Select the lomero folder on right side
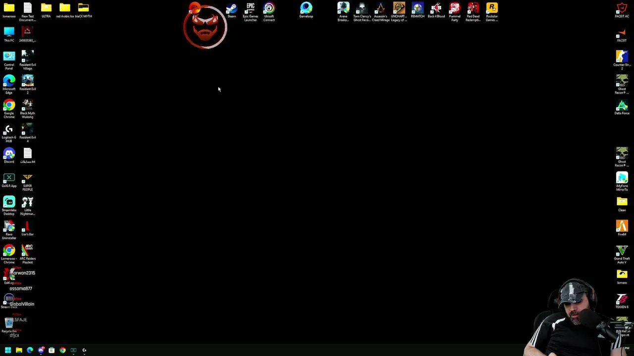Image resolution: width=634 pixels, height=356 pixels. coord(622,277)
